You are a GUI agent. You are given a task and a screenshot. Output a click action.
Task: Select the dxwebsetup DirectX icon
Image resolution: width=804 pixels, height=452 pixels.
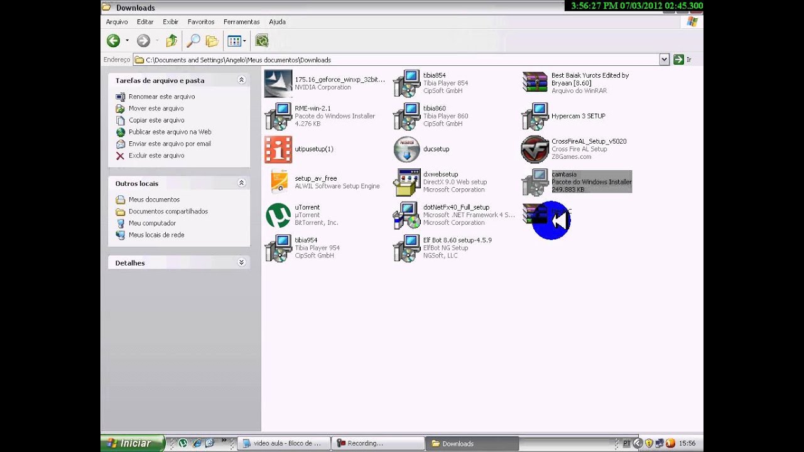(x=406, y=182)
